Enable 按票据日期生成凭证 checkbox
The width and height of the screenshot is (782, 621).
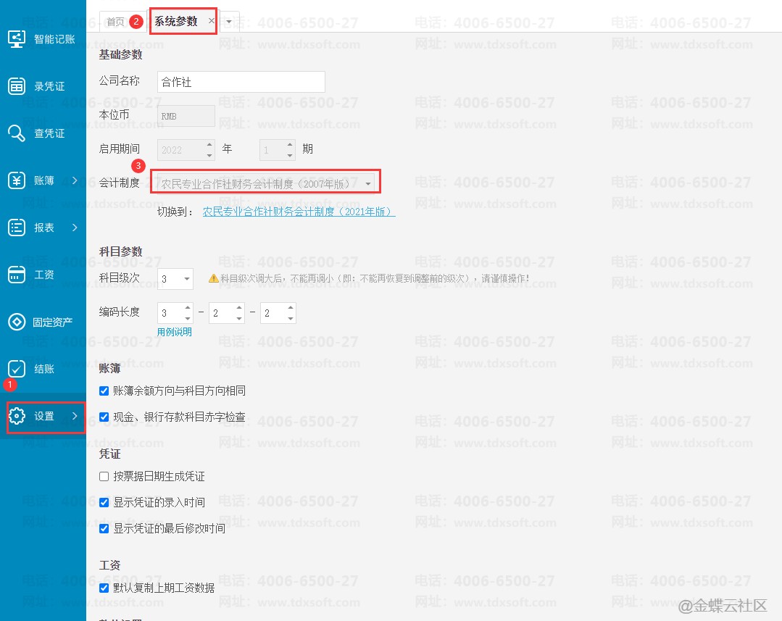tap(104, 477)
